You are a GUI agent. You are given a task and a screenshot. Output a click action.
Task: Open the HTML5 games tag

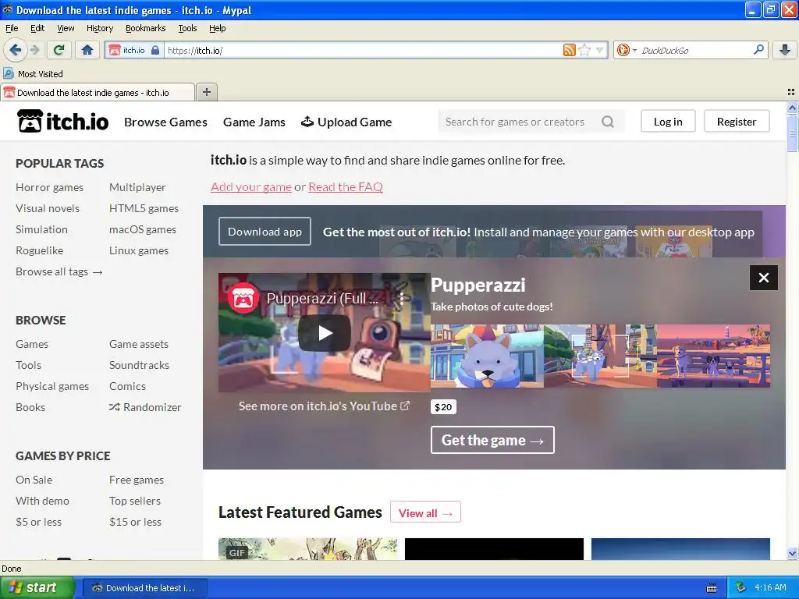coord(144,208)
